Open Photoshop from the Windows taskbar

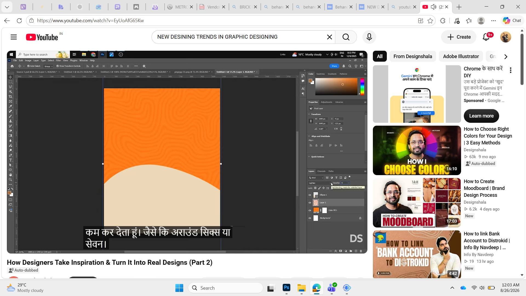point(286,288)
